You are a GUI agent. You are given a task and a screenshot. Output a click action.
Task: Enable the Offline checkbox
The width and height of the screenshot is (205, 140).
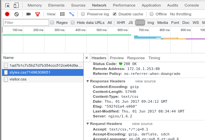(151, 14)
